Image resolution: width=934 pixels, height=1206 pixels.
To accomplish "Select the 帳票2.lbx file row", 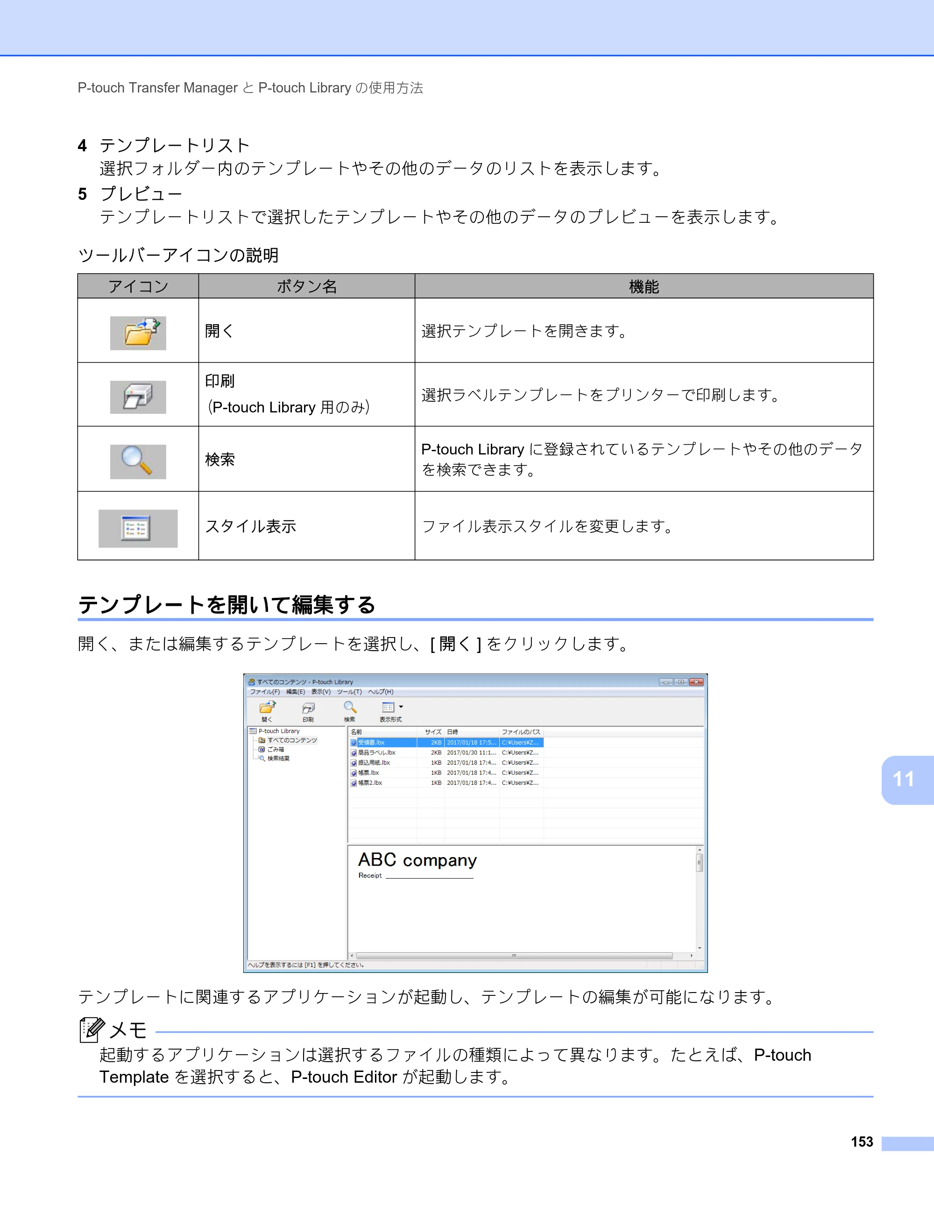I will 446,782.
